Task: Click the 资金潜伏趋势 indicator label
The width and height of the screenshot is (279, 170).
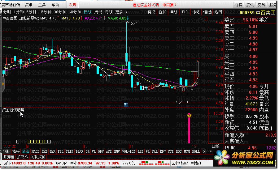Action: pyautogui.click(x=13, y=110)
